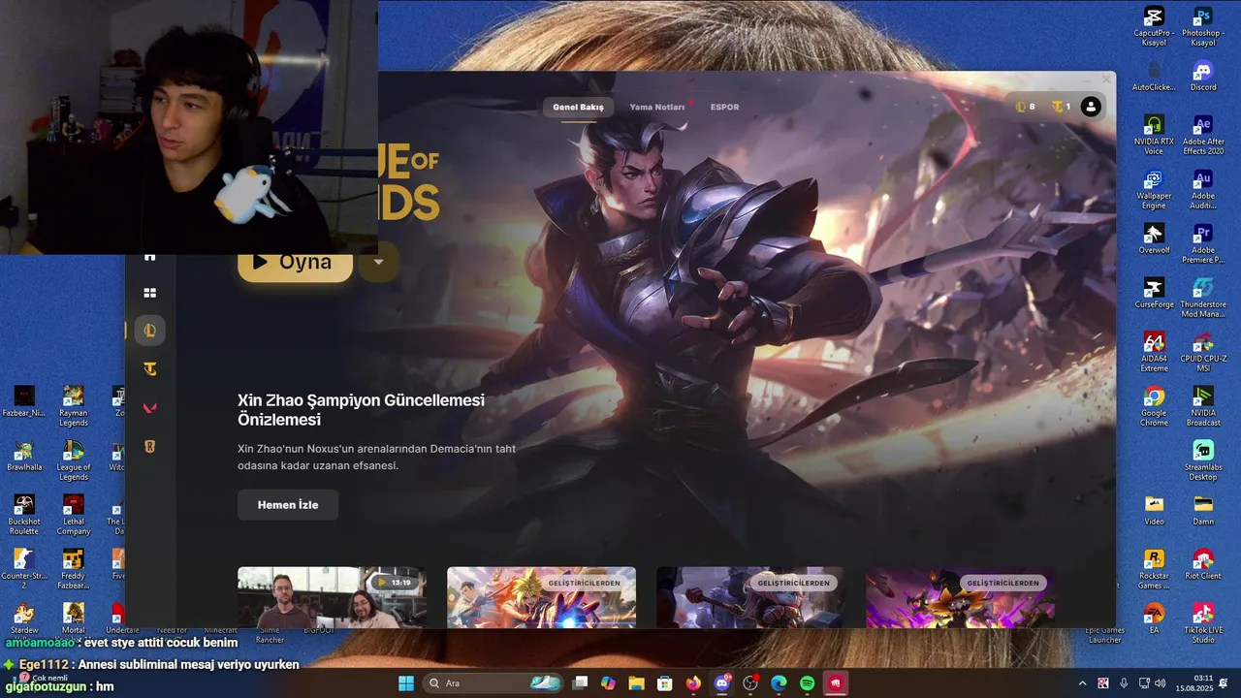Open Discord desktop shortcut

pyautogui.click(x=1202, y=77)
